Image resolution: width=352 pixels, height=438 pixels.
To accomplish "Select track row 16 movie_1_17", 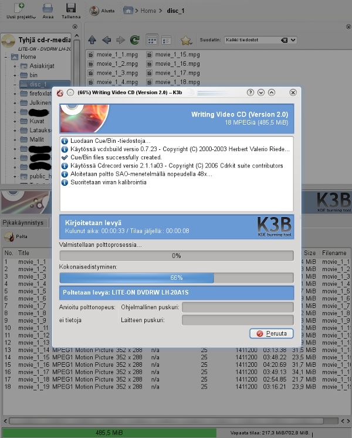I will pyautogui.click(x=177, y=372).
